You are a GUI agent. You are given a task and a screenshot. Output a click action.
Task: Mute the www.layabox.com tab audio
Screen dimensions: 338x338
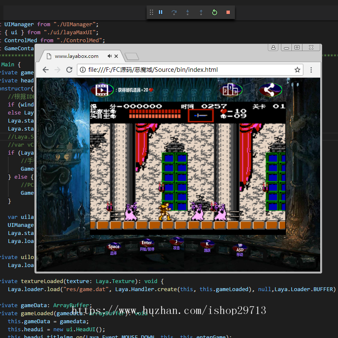pyautogui.click(x=109, y=56)
